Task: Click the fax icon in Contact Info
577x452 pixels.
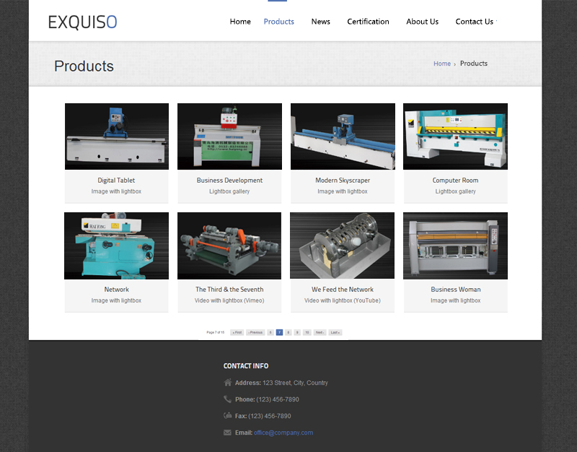Action: tap(228, 416)
